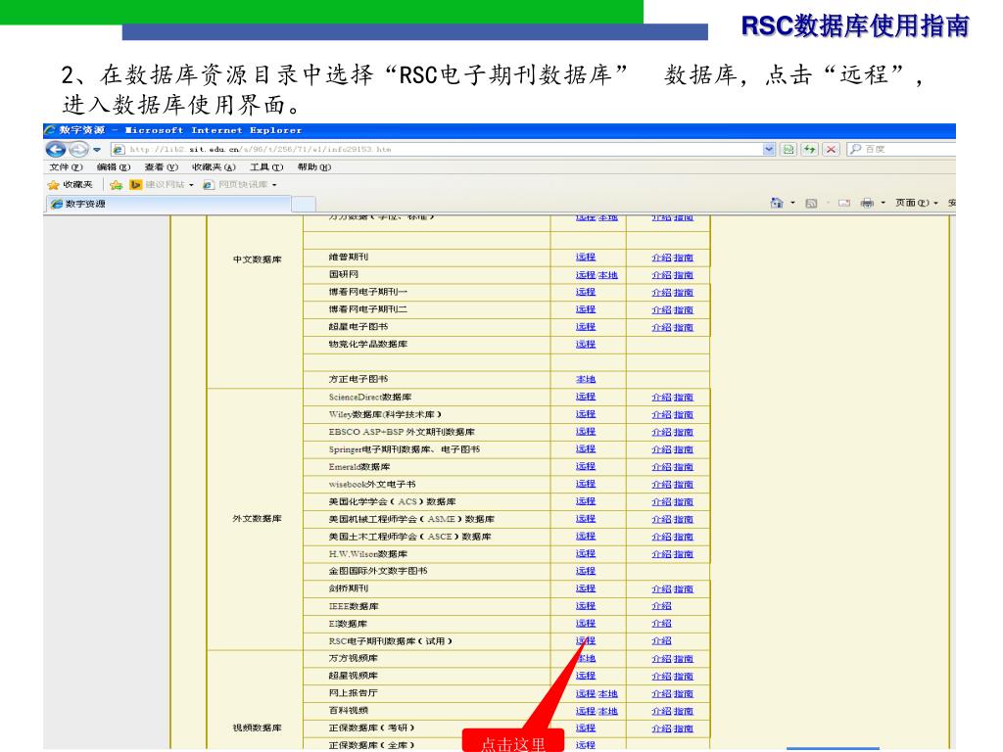Click the red Stop loading icon
The image size is (1003, 752).
tap(831, 150)
